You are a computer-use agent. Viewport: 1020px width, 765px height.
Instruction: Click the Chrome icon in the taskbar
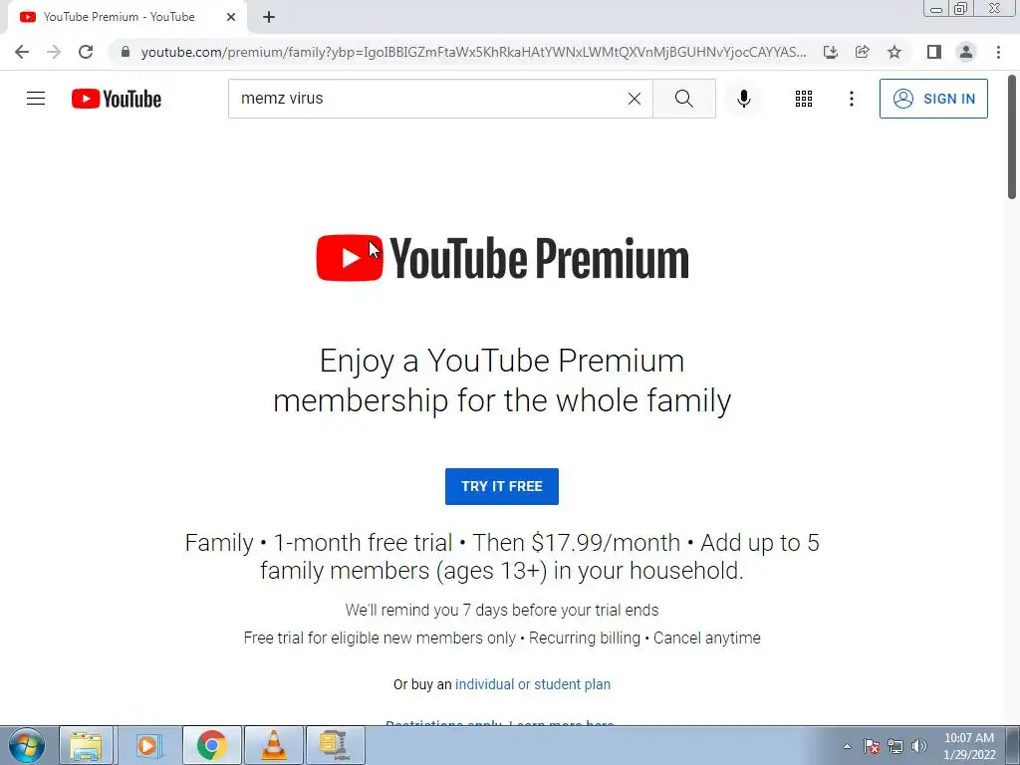pyautogui.click(x=211, y=745)
